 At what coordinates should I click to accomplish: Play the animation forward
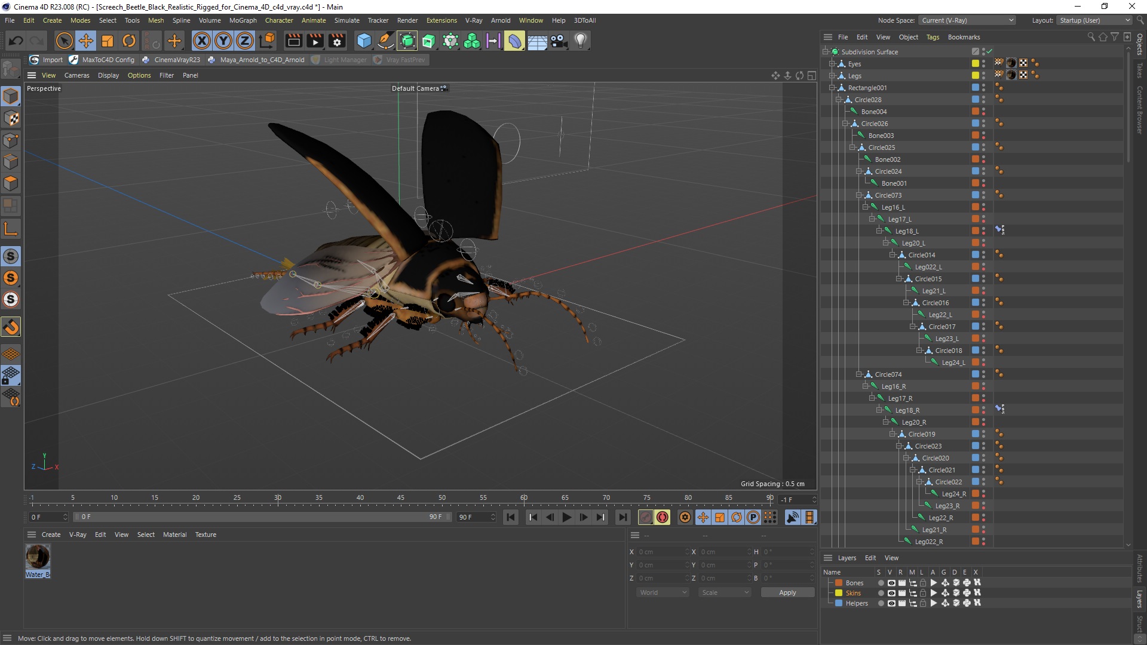pos(566,517)
